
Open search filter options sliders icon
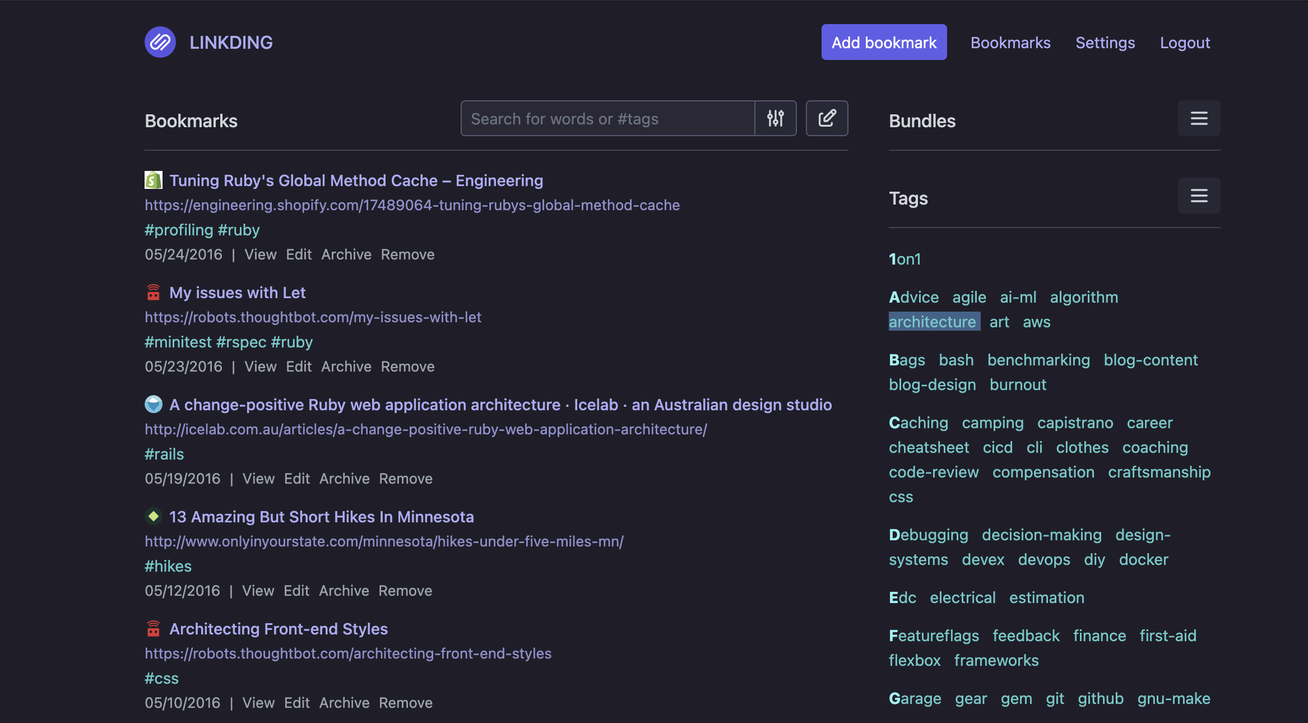[776, 118]
